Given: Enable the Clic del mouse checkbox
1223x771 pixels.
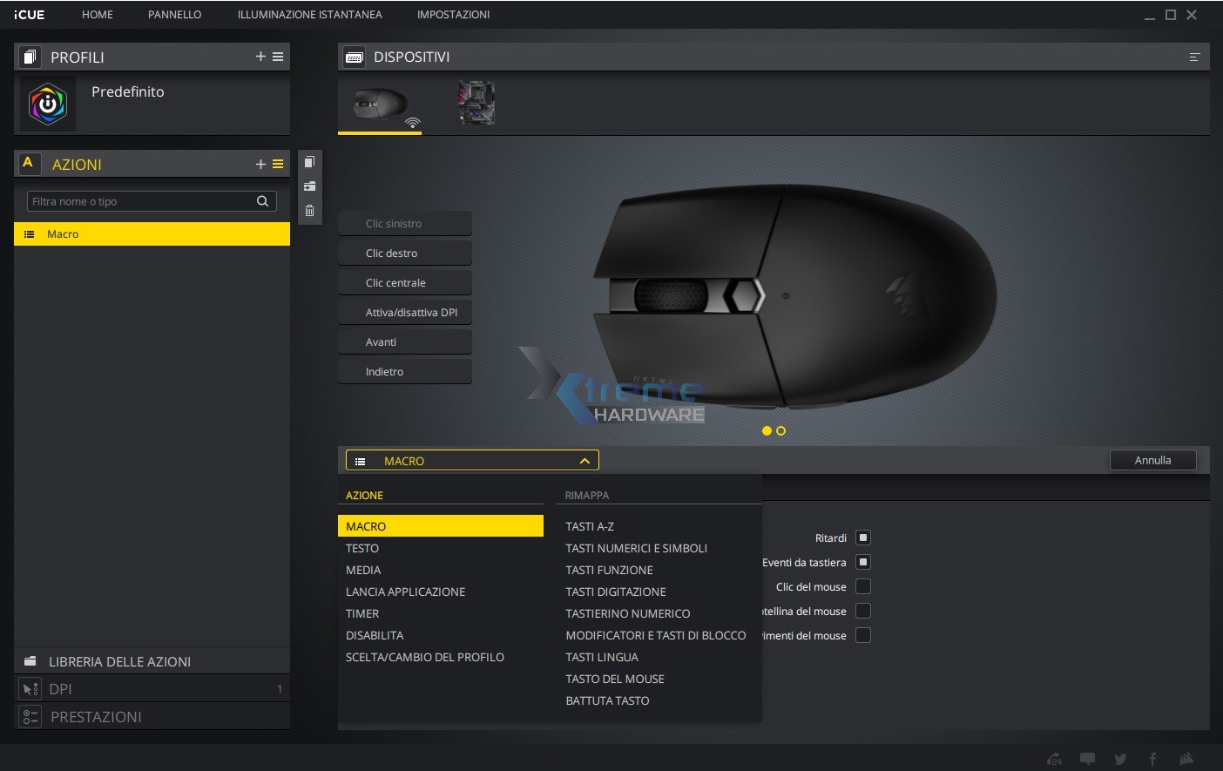Looking at the screenshot, I should [862, 586].
